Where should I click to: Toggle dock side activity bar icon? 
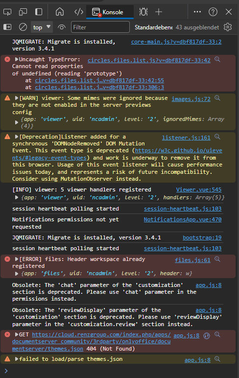pyautogui.click(x=39, y=12)
